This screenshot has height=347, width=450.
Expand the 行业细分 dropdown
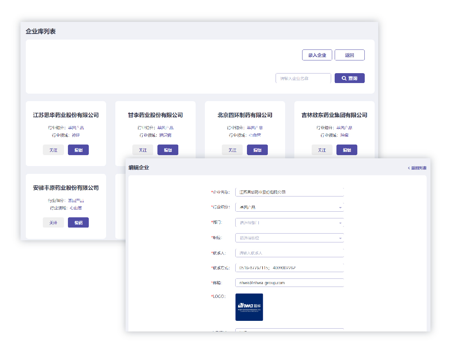coord(289,207)
